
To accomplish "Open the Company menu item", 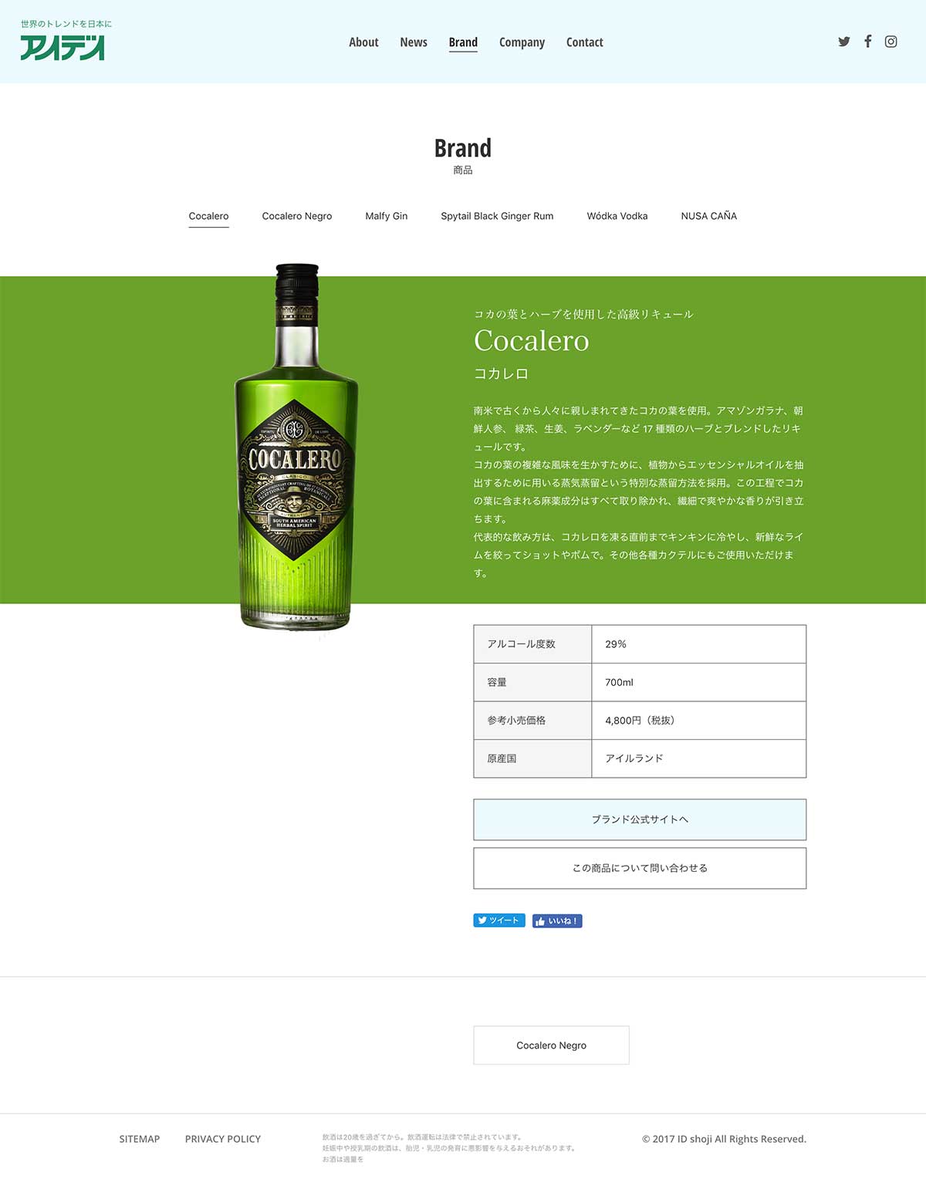I will pyautogui.click(x=522, y=42).
